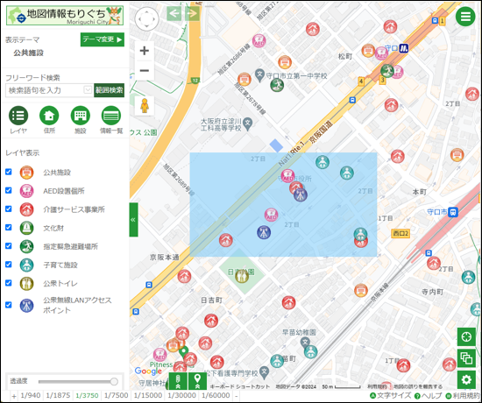Open the green hamburger menu on the map
The image size is (482, 403).
(465, 17)
